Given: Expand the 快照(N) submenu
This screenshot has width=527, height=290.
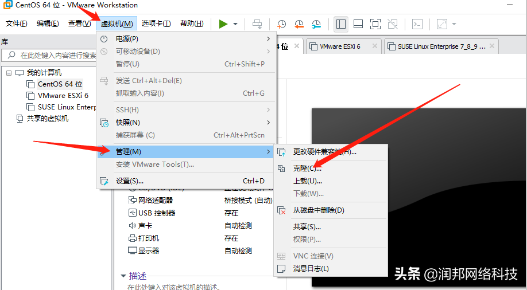Looking at the screenshot, I should click(x=186, y=123).
